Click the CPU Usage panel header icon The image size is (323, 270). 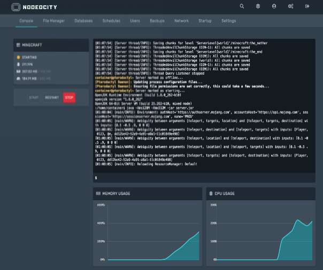211,193
